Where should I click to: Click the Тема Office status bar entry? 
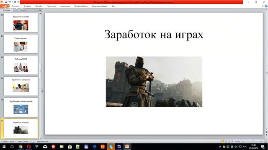[23, 142]
